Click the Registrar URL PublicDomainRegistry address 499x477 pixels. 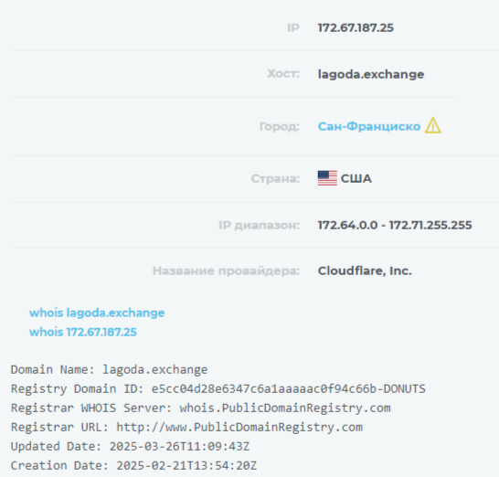point(239,427)
